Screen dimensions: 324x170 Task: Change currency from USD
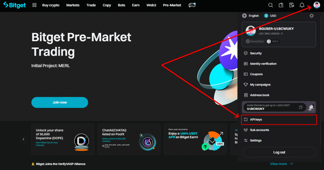tap(270, 16)
